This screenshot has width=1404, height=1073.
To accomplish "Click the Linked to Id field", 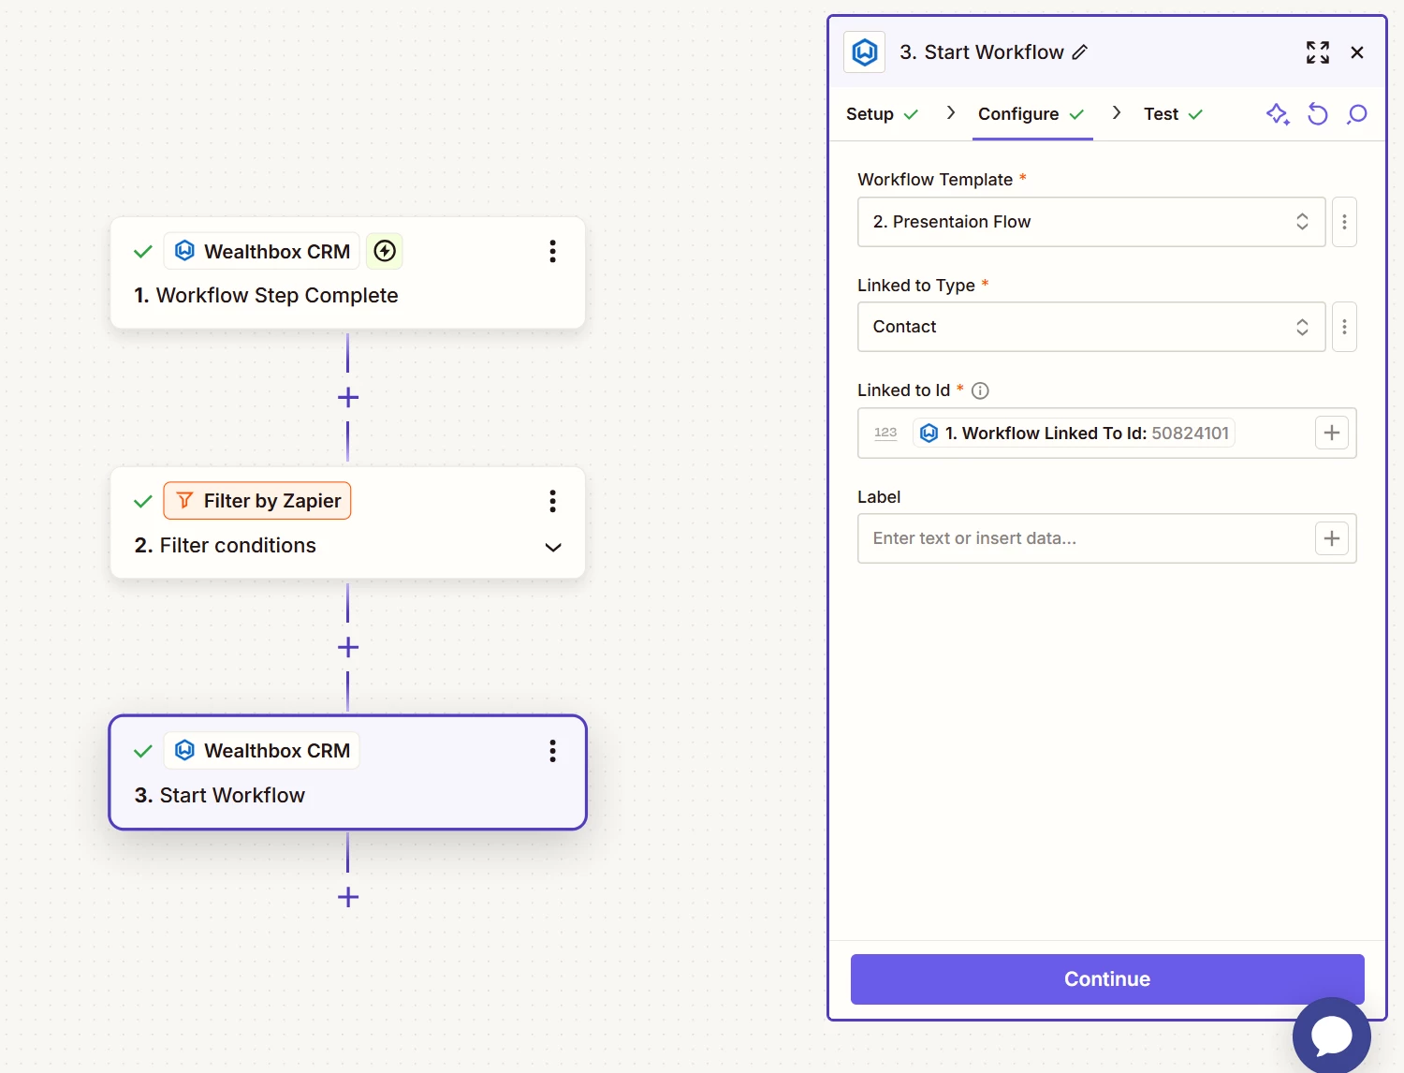I will [1107, 433].
